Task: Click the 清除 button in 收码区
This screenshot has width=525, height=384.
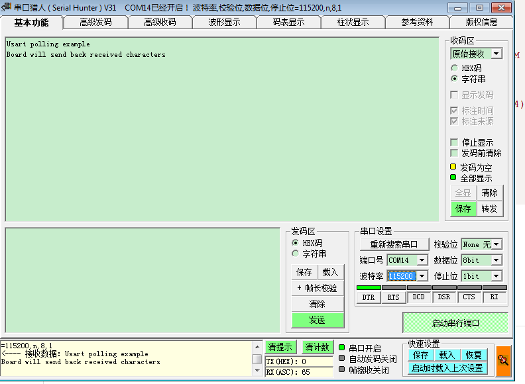Action: coord(489,193)
